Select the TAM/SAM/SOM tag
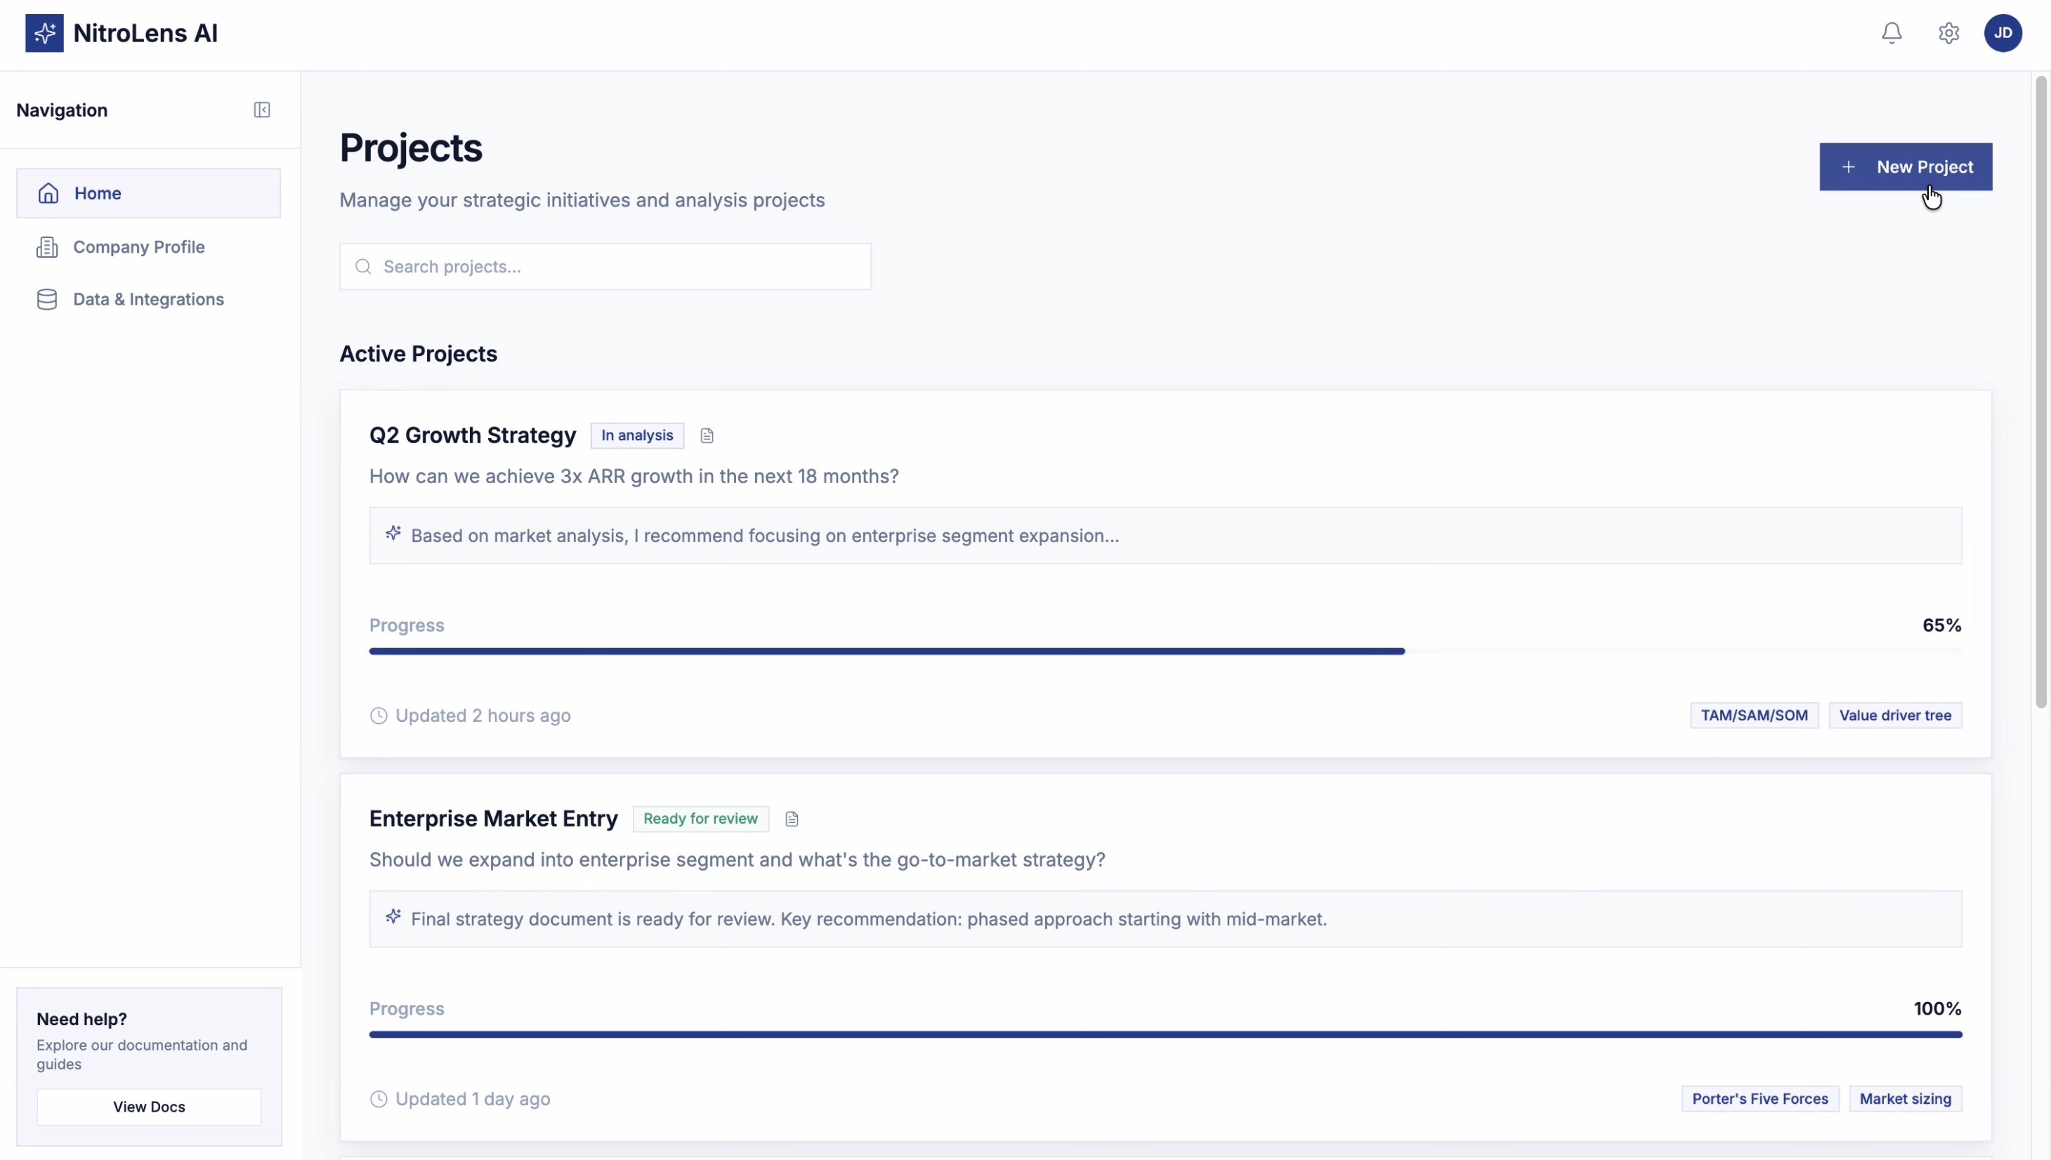Screen dimensions: 2051x1160 tap(1754, 716)
